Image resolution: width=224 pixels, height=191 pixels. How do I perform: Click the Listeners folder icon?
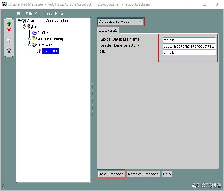point(34,45)
